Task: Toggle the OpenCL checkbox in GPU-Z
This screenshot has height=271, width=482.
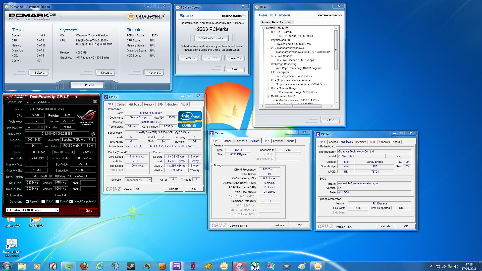Action: click(x=27, y=201)
